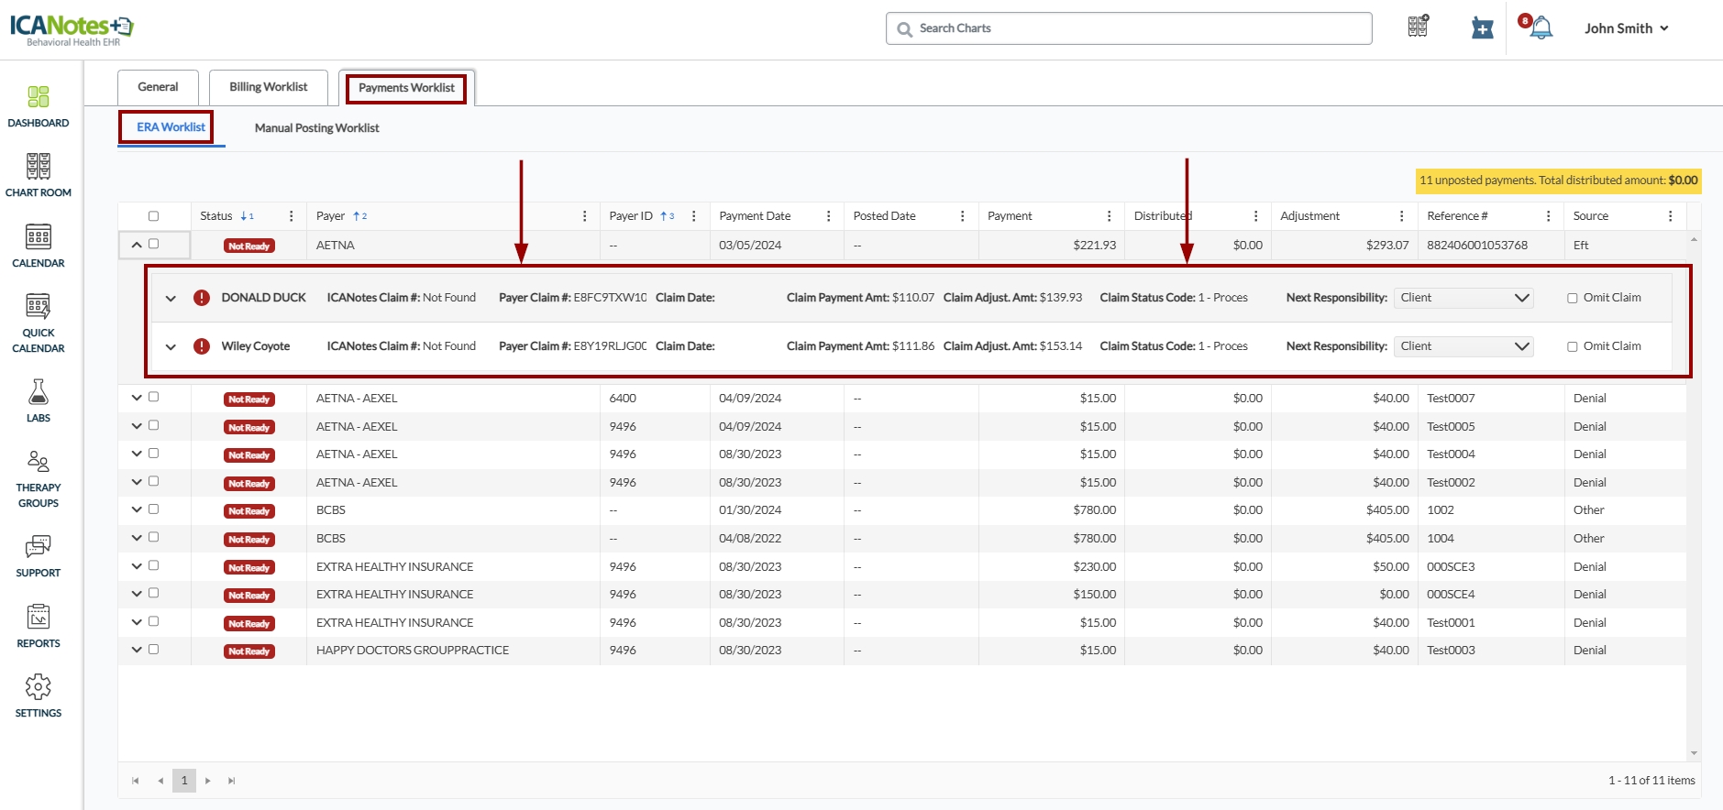This screenshot has height=810, width=1723.
Task: Open Next Responsibility dropdown for DONALD DUCK
Action: [x=1463, y=298]
